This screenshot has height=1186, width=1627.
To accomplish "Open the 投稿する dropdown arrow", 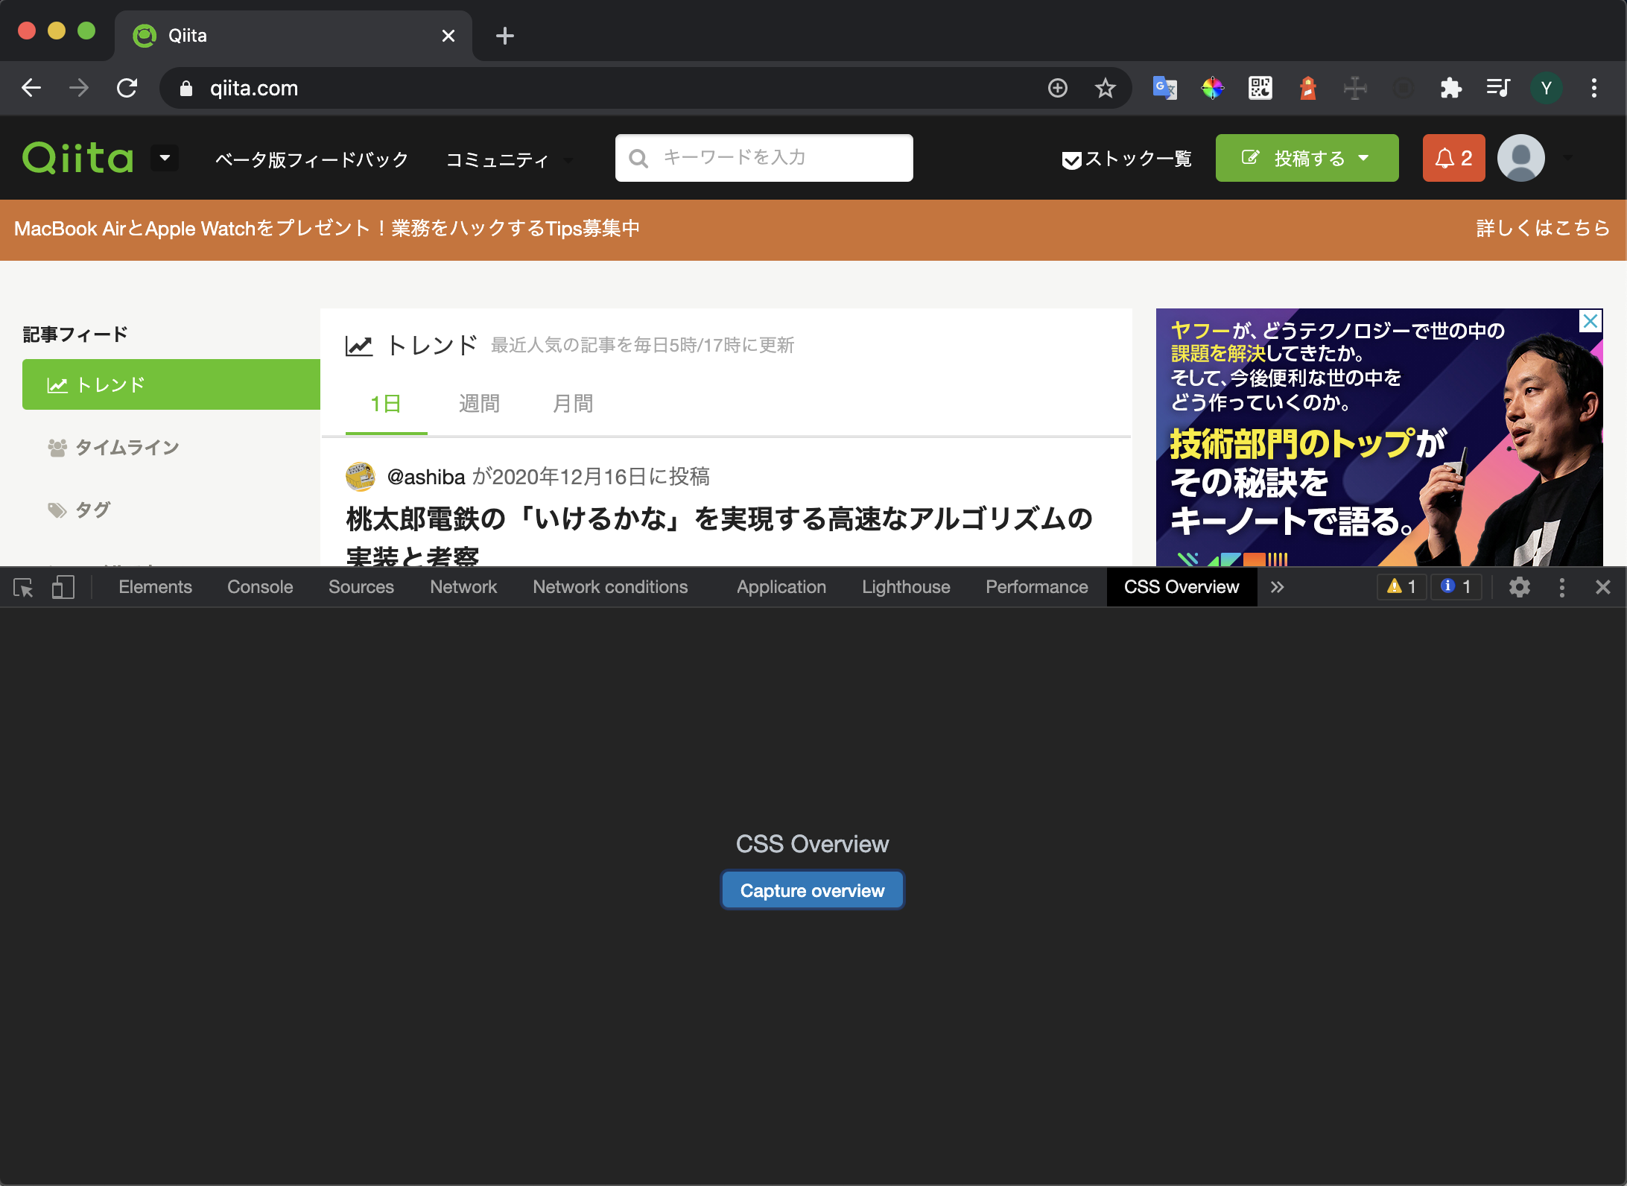I will click(1365, 158).
